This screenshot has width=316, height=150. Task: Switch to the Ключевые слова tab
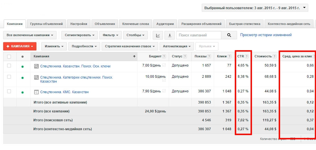pos(135,24)
